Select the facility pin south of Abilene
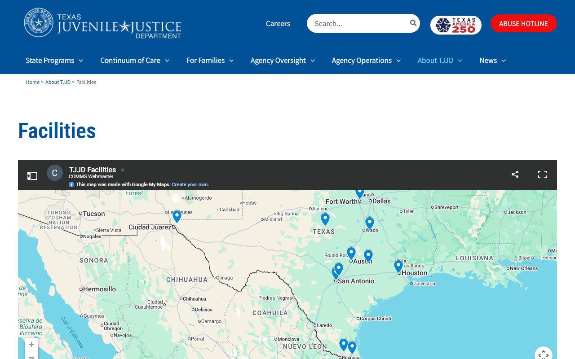Screen dimensions: 575x359 coord(325,219)
